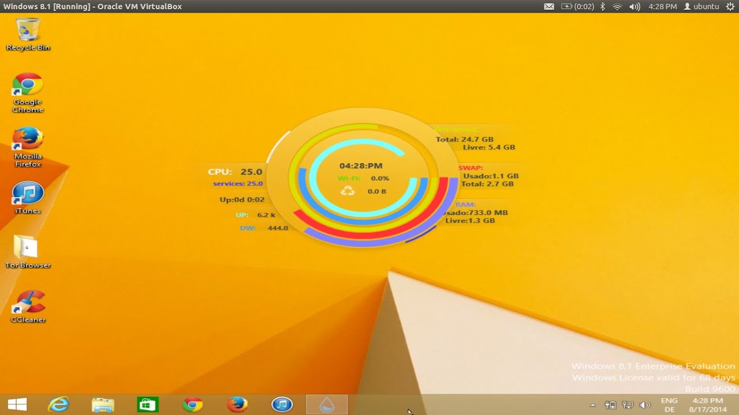The height and width of the screenshot is (415, 739).
Task: Open the Ubuntu battery indicator (0:02)
Action: pos(577,6)
